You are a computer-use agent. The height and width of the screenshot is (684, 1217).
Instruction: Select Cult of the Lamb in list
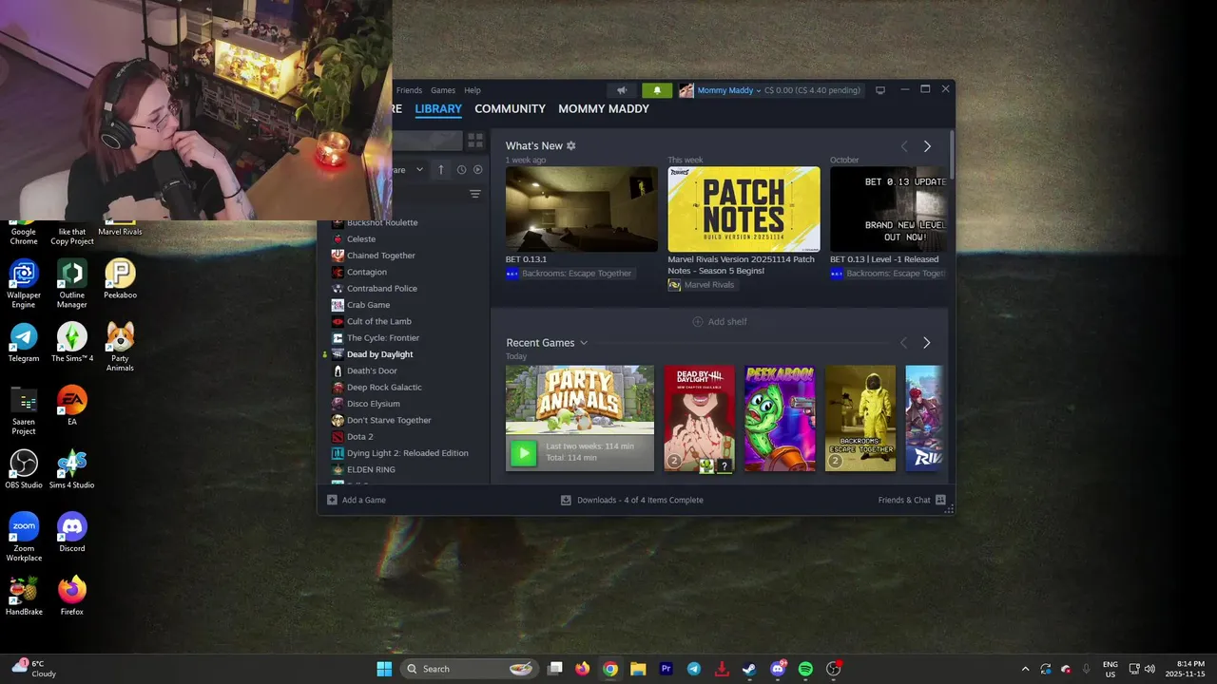click(x=379, y=321)
